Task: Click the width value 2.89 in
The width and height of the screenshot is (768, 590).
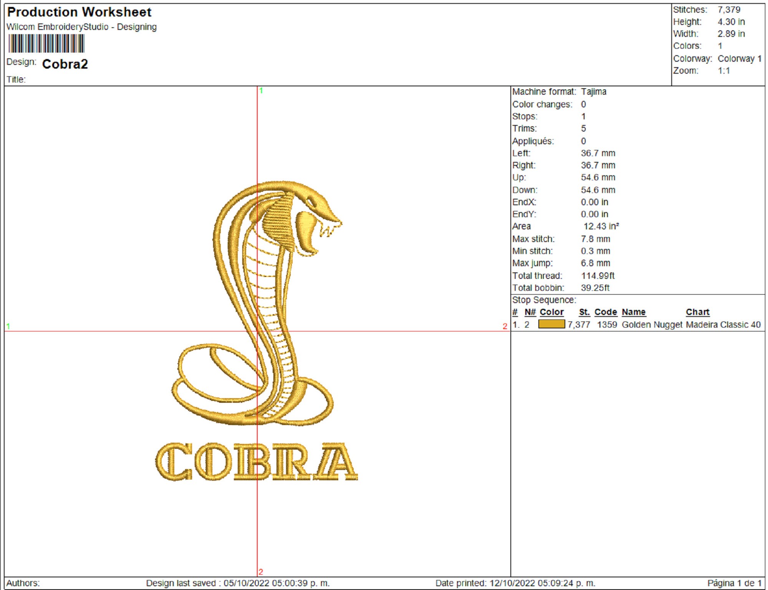Action: tap(731, 34)
